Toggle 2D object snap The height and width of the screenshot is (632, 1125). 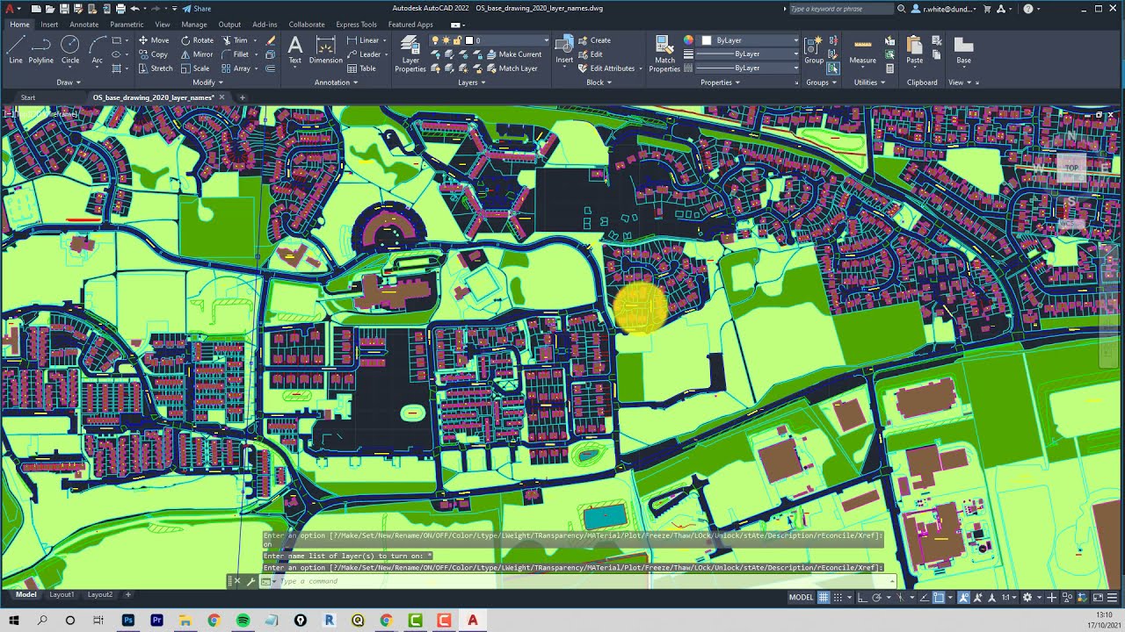coord(939,598)
